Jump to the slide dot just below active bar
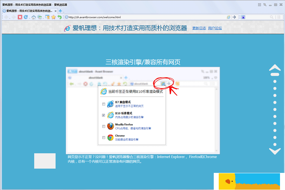 pos(275,82)
